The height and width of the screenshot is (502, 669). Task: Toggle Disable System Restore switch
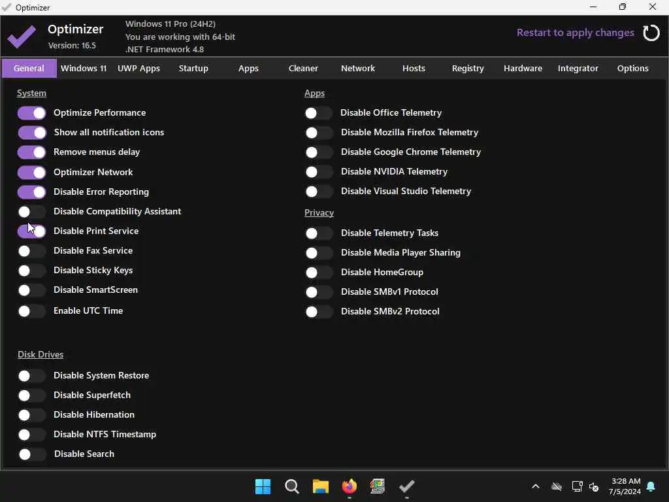31,376
